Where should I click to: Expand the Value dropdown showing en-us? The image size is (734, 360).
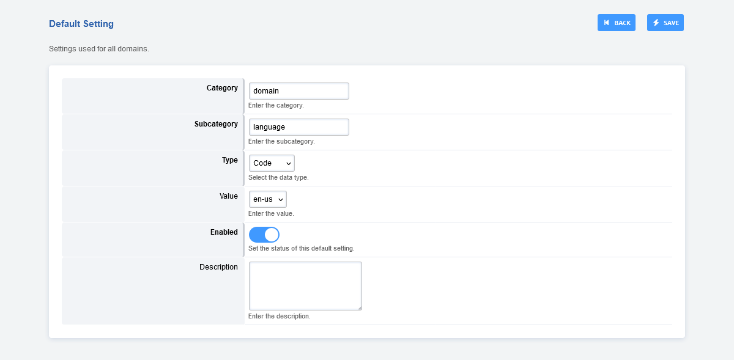point(267,199)
